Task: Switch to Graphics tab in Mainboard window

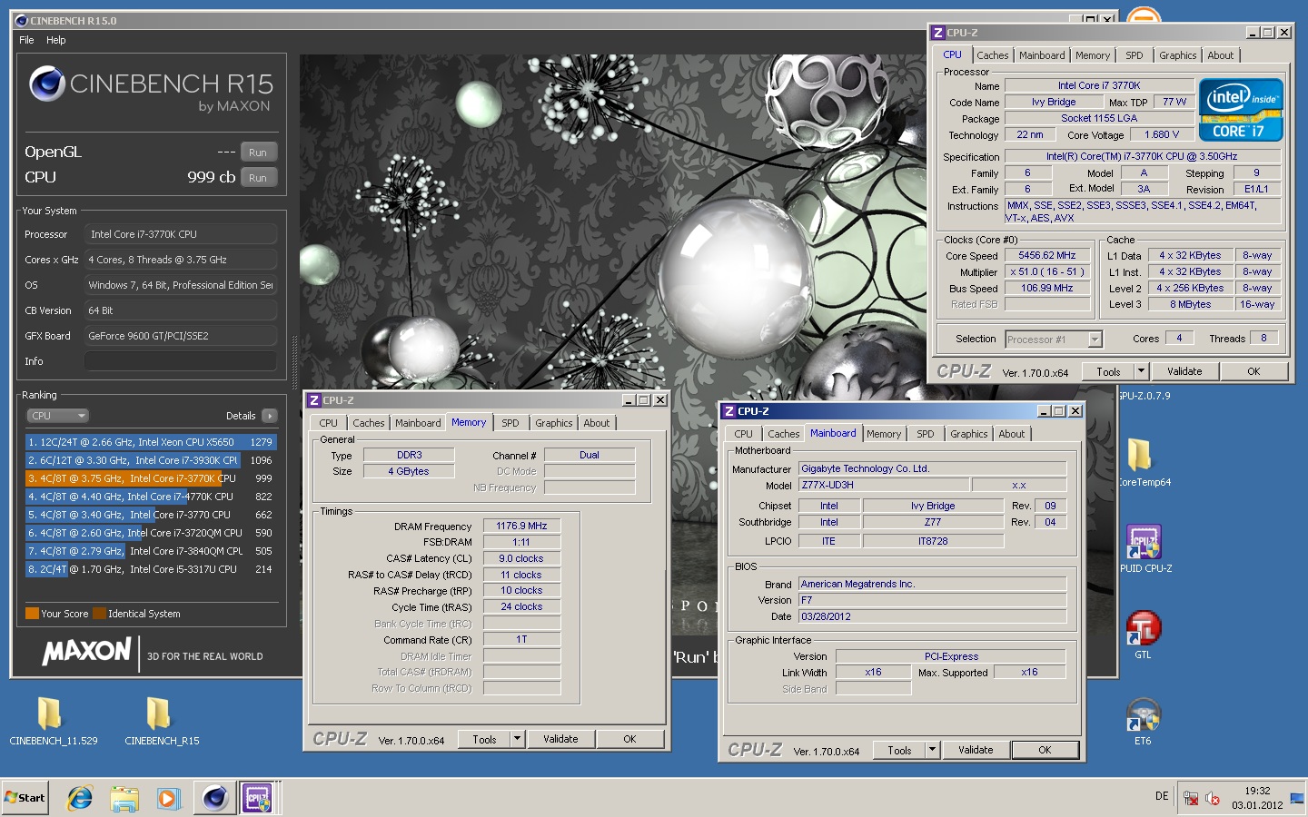Action: point(968,434)
